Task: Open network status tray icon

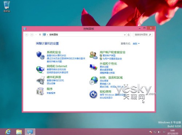Action: [155, 132]
